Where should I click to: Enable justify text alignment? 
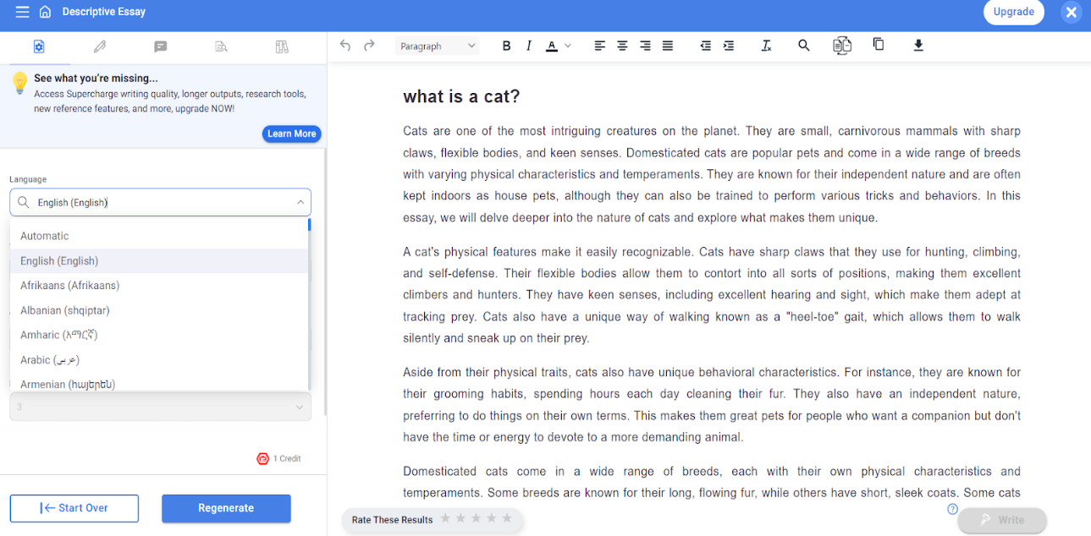668,46
